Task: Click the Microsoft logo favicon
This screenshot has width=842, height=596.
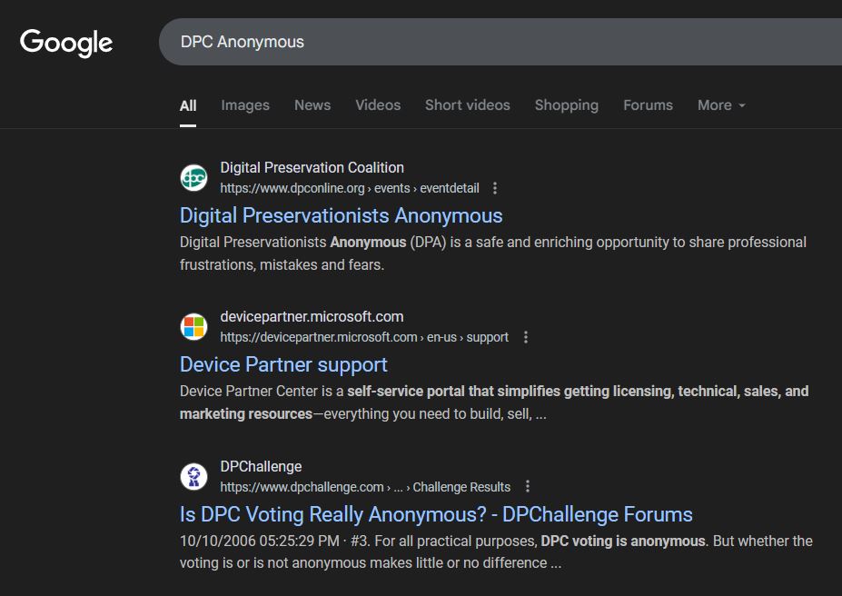Action: [193, 327]
